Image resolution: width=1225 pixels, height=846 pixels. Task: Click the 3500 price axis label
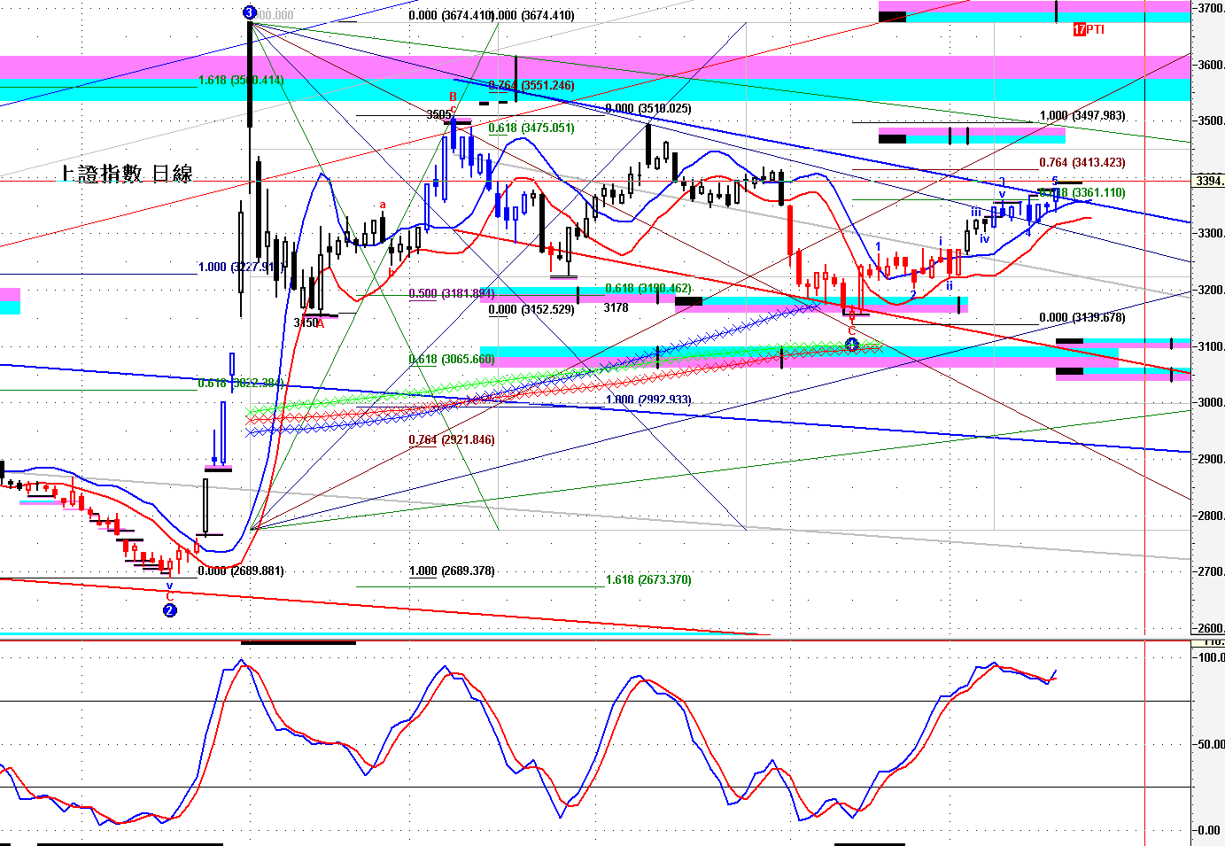click(x=1211, y=120)
